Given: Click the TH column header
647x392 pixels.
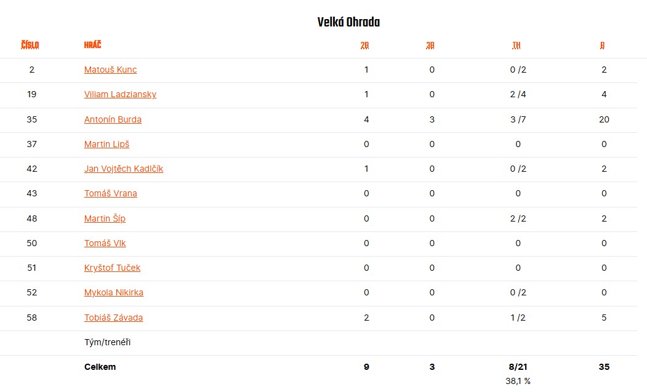Looking at the screenshot, I should tap(516, 46).
